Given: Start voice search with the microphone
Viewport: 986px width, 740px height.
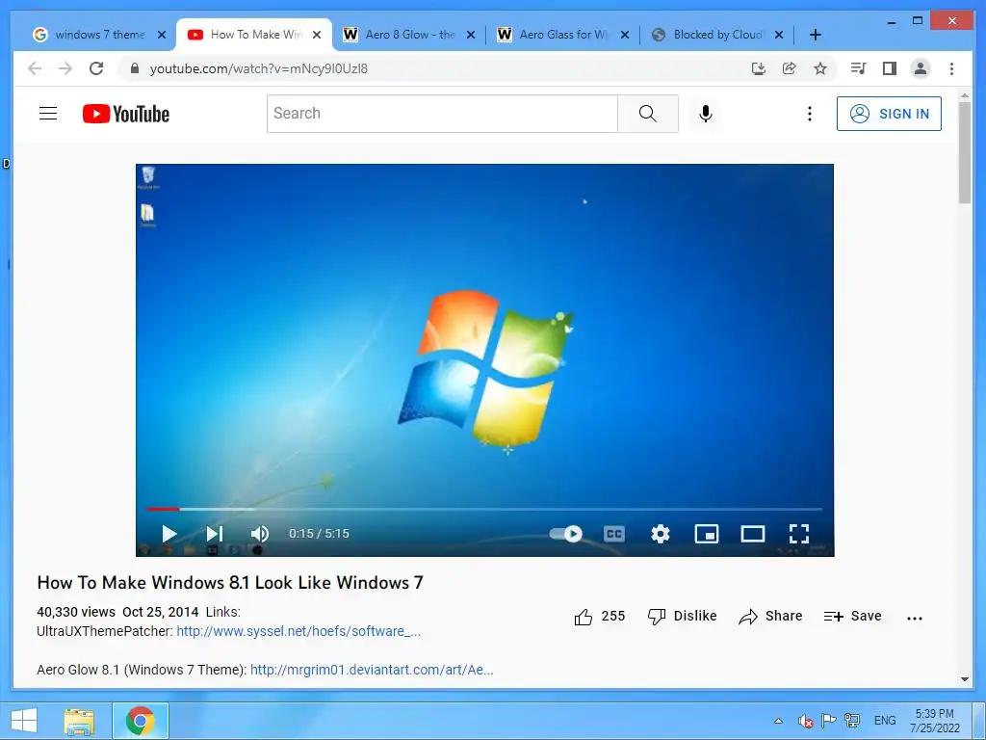Looking at the screenshot, I should (x=706, y=114).
